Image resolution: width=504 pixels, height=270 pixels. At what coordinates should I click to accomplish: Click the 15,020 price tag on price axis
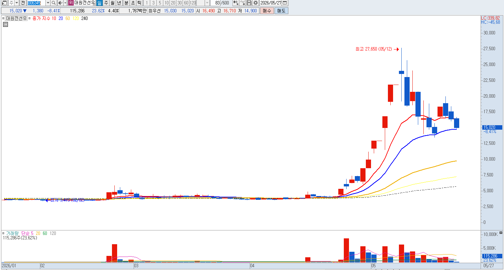click(x=492, y=127)
